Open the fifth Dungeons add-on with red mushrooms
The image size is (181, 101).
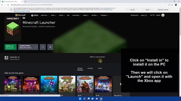(x=85, y=84)
